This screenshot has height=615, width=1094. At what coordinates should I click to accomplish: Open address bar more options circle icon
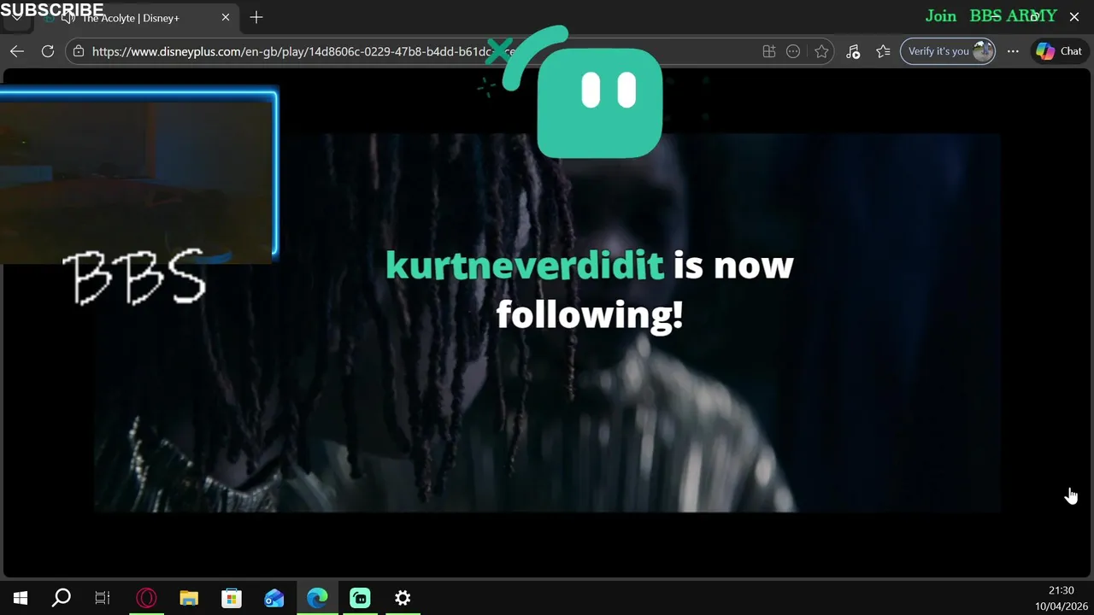[x=793, y=51]
